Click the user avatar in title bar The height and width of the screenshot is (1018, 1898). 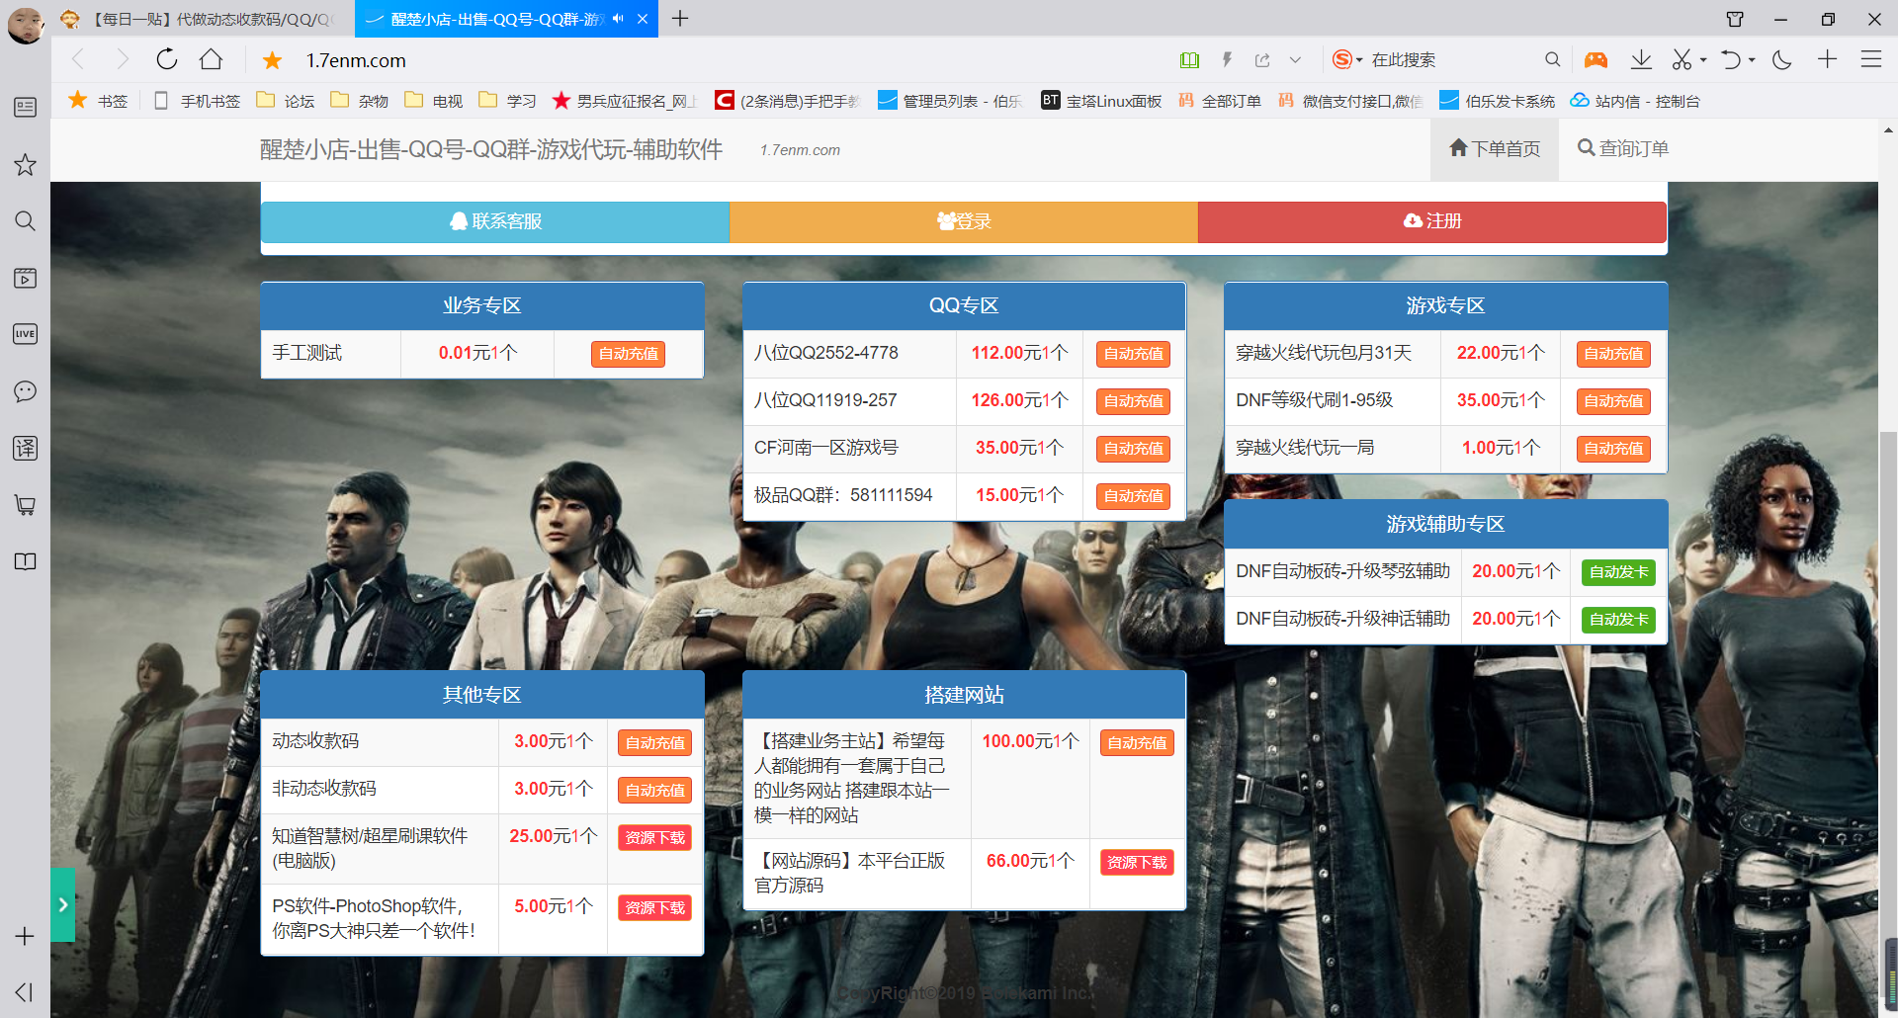[x=25, y=24]
